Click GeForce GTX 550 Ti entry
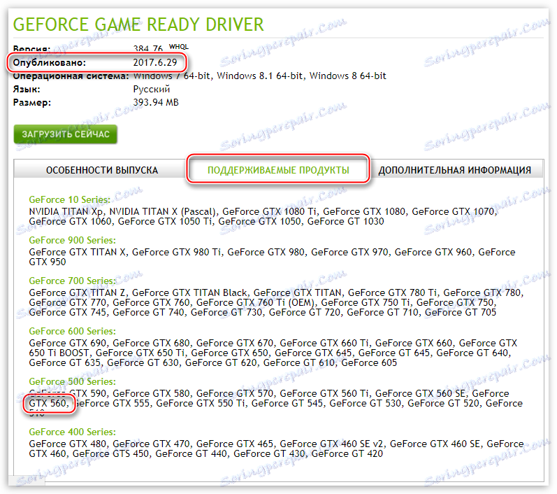Screen dimensions: 557x494 coord(201,403)
